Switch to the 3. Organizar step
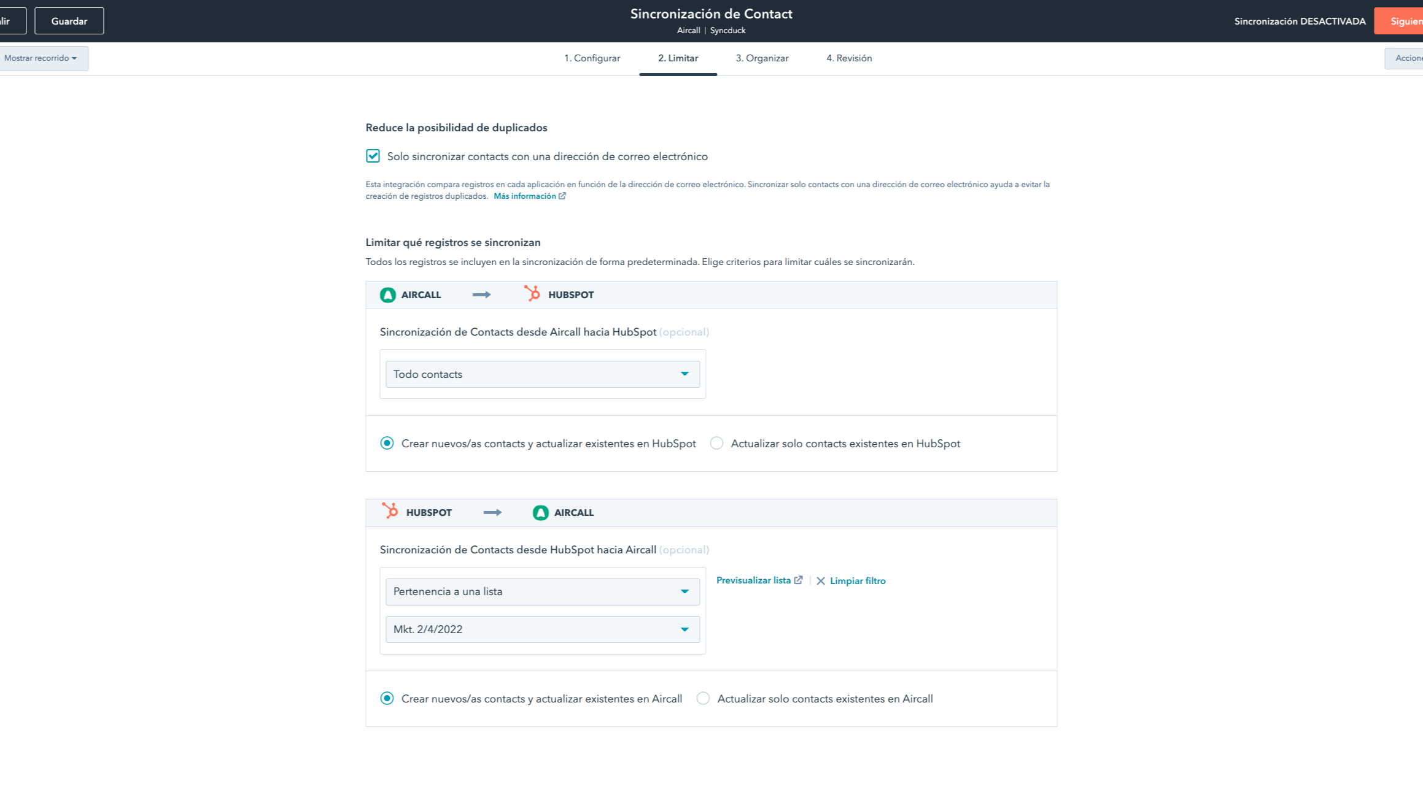The image size is (1423, 800). tap(762, 58)
